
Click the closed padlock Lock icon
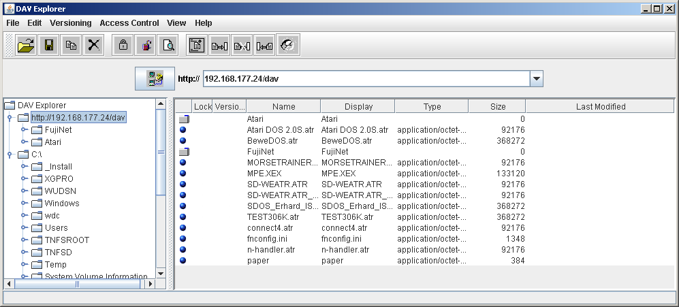tap(123, 46)
